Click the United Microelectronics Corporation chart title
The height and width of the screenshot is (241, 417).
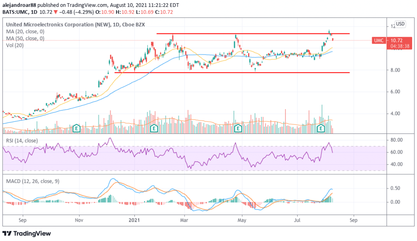75,24
